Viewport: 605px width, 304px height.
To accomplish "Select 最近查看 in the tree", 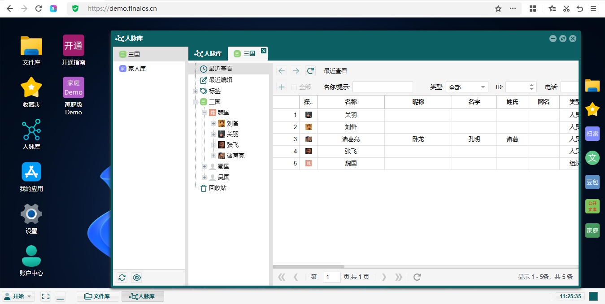I will (x=221, y=69).
